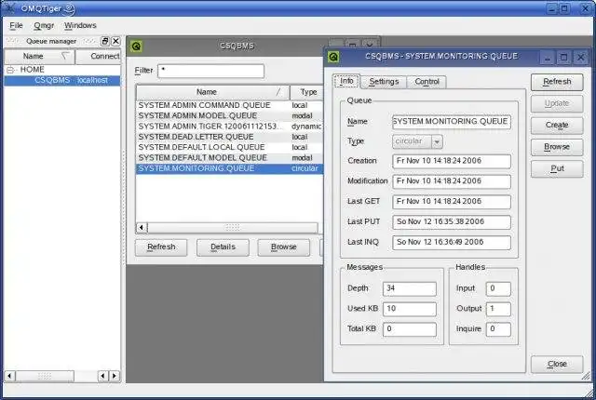Viewport: 596px width, 400px height.
Task: Click the Last INQ field
Action: [451, 243]
